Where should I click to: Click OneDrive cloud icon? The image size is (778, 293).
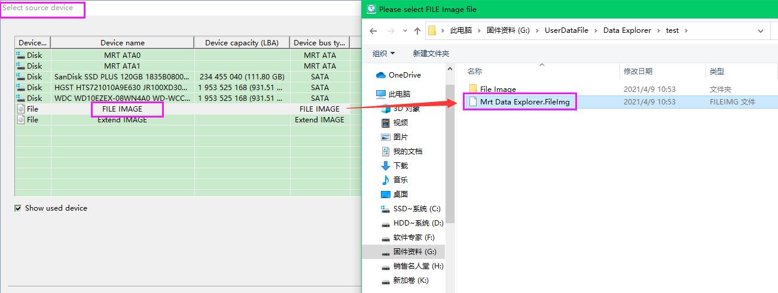pyautogui.click(x=380, y=75)
